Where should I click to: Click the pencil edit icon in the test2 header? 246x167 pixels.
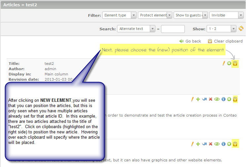coord(224,63)
